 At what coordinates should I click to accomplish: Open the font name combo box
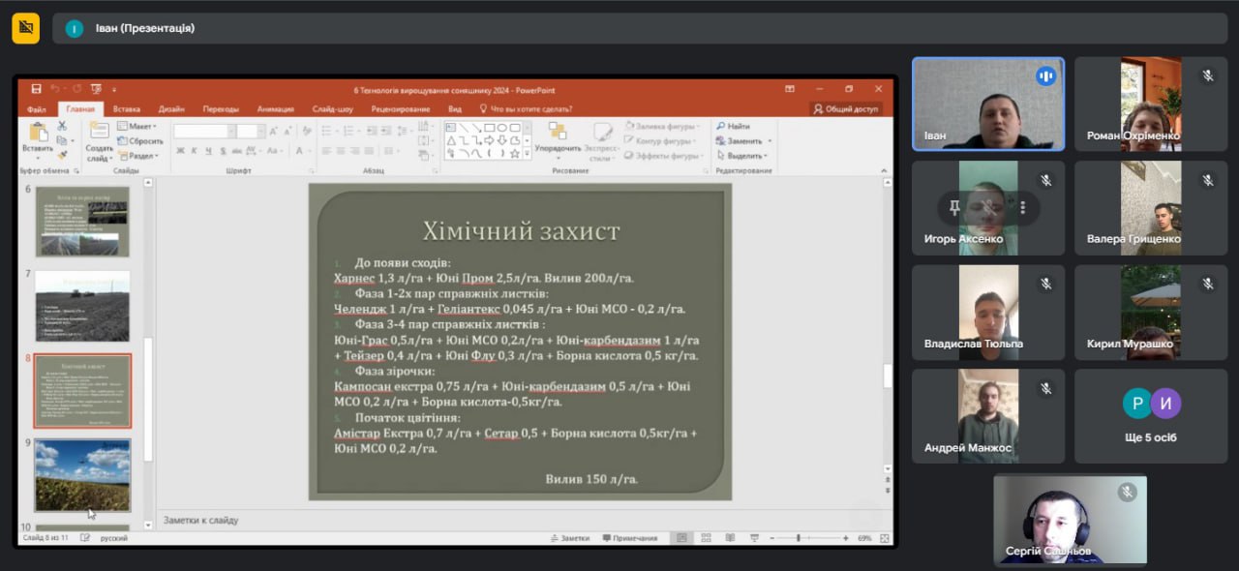(204, 131)
